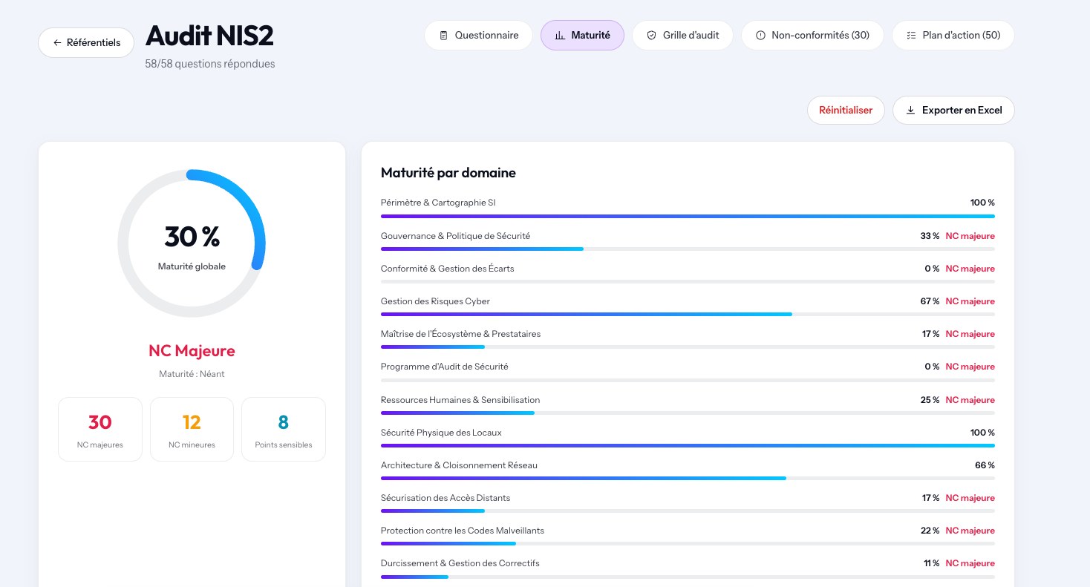Click the checklist icon in Plan d'action tab
Viewport: 1090px width, 587px height.
pos(911,36)
